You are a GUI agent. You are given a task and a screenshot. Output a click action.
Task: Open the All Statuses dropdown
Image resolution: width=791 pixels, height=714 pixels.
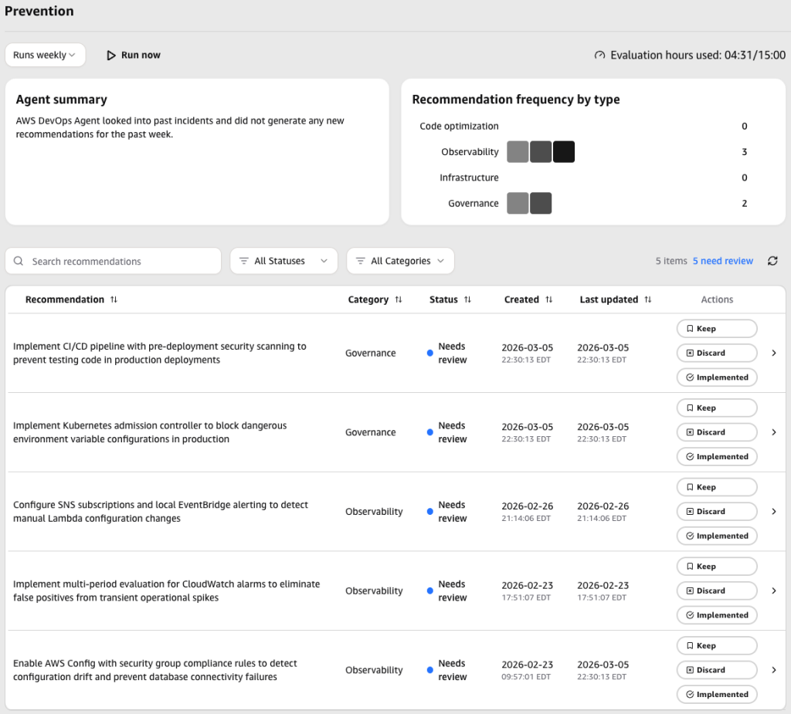click(x=283, y=261)
